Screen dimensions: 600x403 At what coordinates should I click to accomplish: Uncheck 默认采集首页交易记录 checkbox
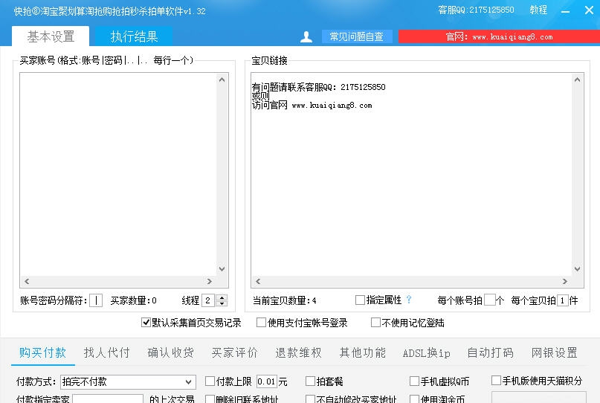point(146,323)
